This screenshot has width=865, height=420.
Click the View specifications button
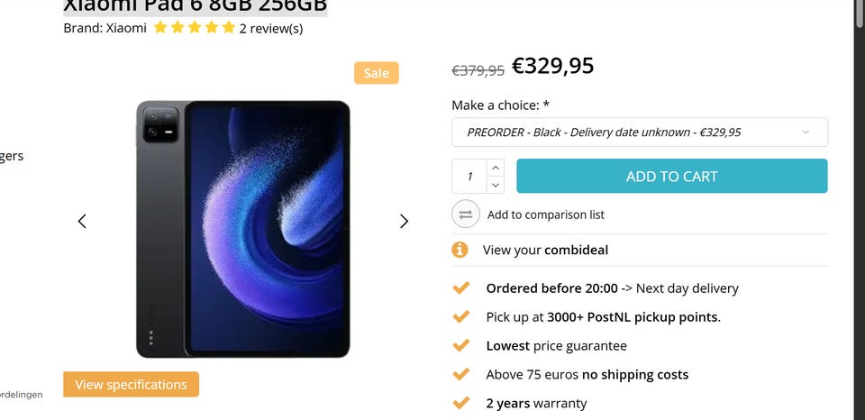pos(131,385)
